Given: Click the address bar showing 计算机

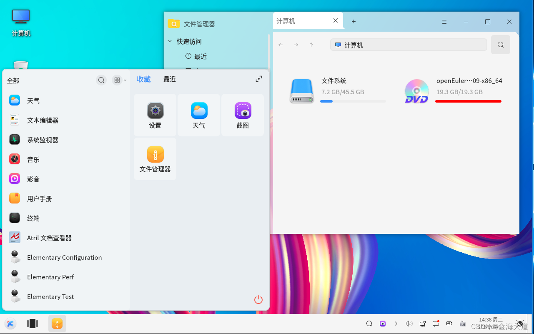Looking at the screenshot, I should [x=409, y=45].
